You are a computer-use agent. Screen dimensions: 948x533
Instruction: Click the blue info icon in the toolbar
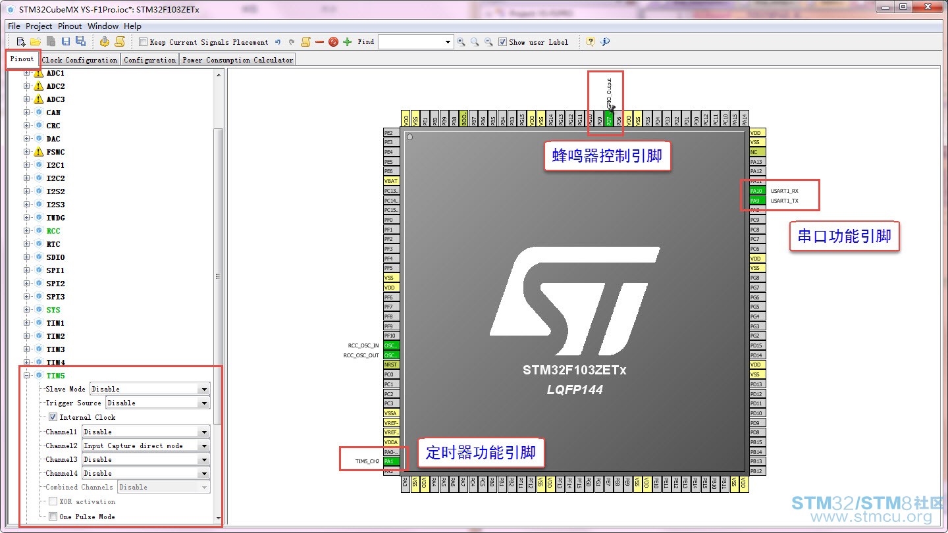click(x=605, y=41)
